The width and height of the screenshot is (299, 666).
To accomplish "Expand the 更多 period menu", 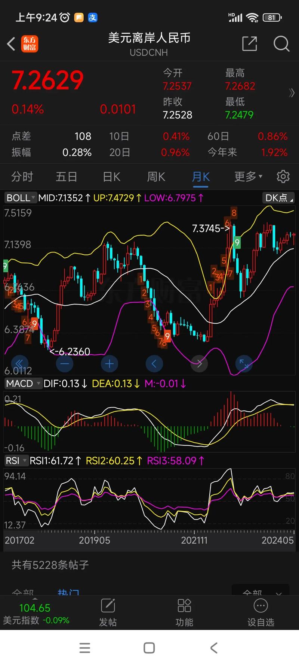I will (248, 176).
